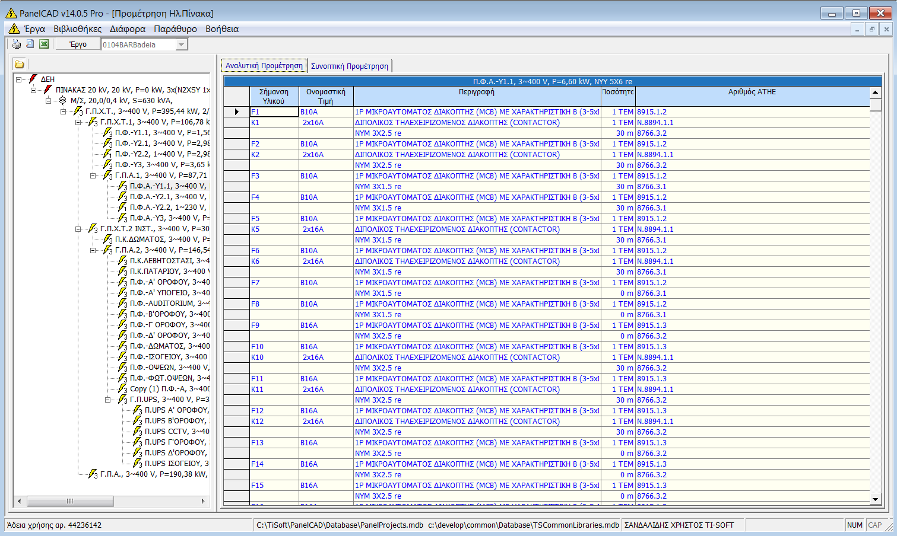Export the measurement to Excel via toolbar icon
This screenshot has width=897, height=536.
[x=43, y=43]
